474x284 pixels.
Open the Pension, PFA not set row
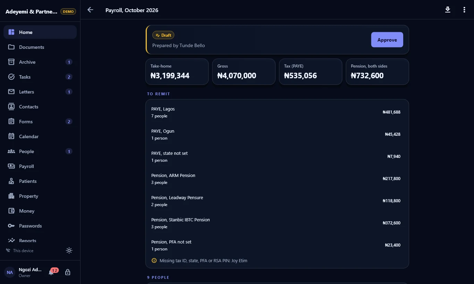coord(277,245)
